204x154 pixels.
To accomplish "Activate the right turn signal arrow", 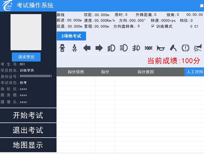I will pyautogui.click(x=99, y=48).
